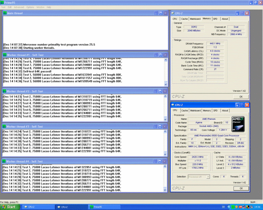Image resolution: width=263 pixels, height=210 pixels.
Task: Click the Prime95 icon in Main thread title bar
Action: point(5,13)
